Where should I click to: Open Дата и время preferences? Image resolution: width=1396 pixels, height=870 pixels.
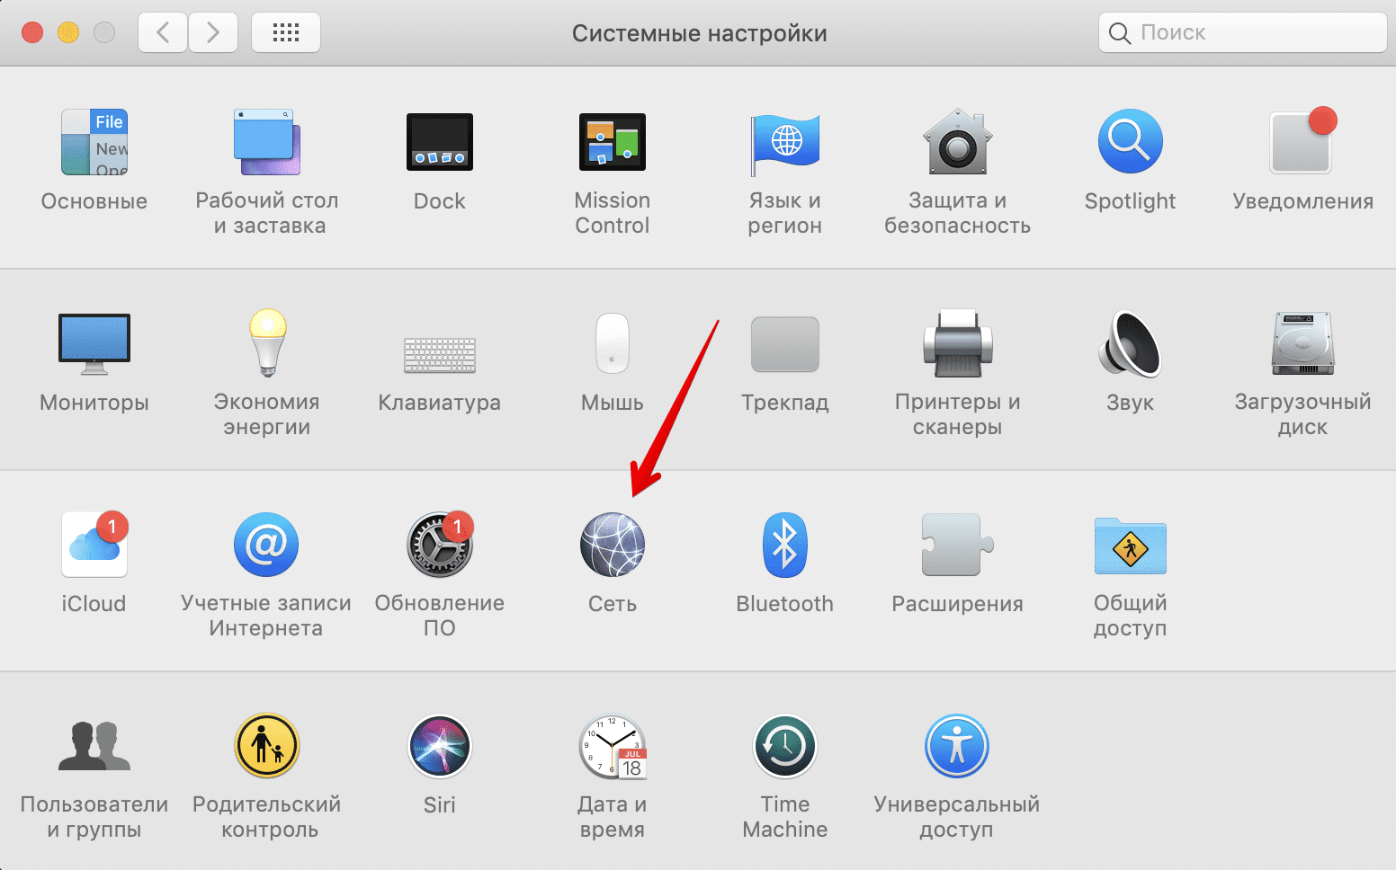(613, 745)
